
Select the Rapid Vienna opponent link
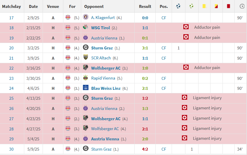coord(103,78)
